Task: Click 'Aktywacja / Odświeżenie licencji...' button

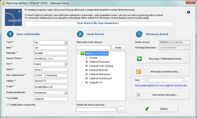Action: (162, 59)
